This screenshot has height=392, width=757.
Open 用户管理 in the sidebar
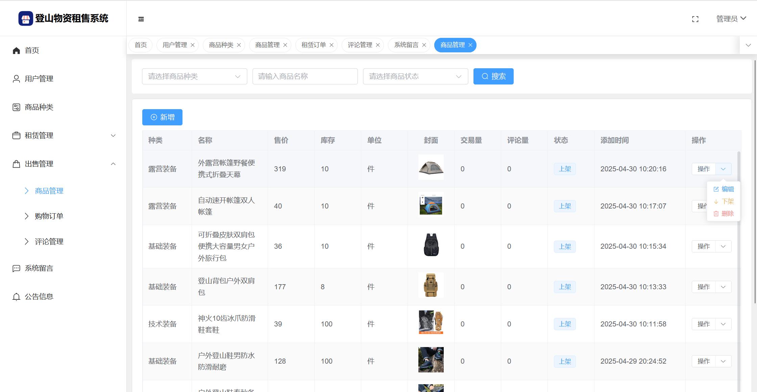[x=39, y=79]
